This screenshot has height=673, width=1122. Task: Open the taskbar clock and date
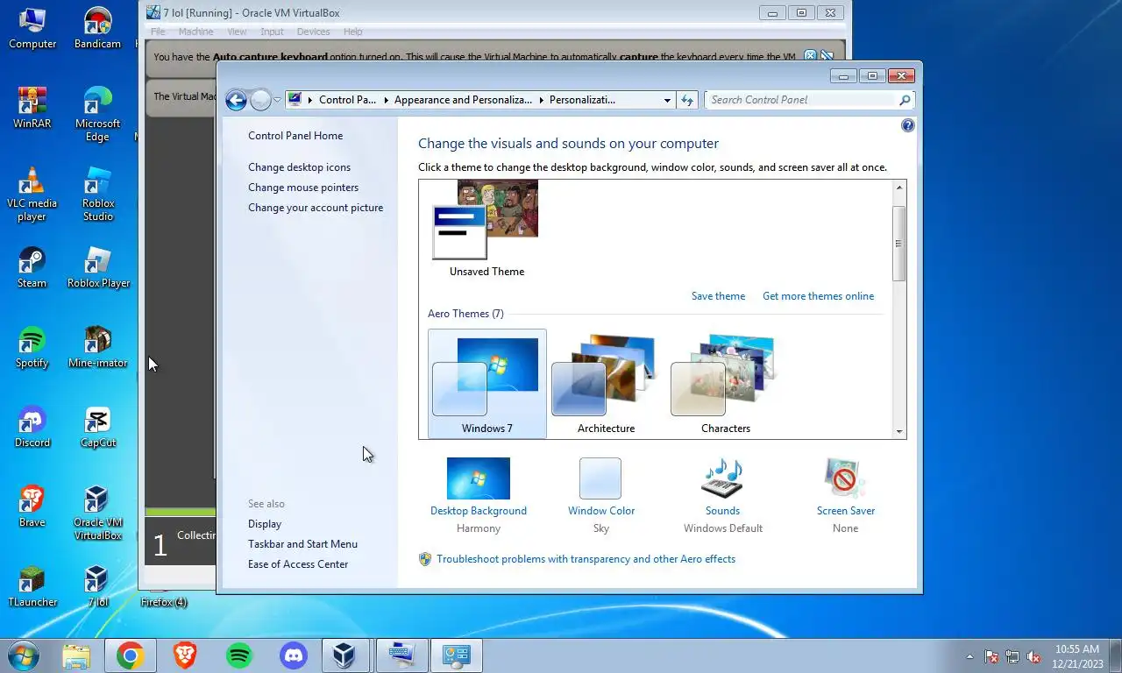click(1076, 656)
